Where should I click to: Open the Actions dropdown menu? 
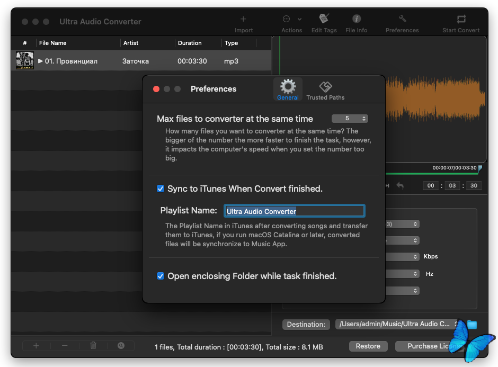point(292,20)
